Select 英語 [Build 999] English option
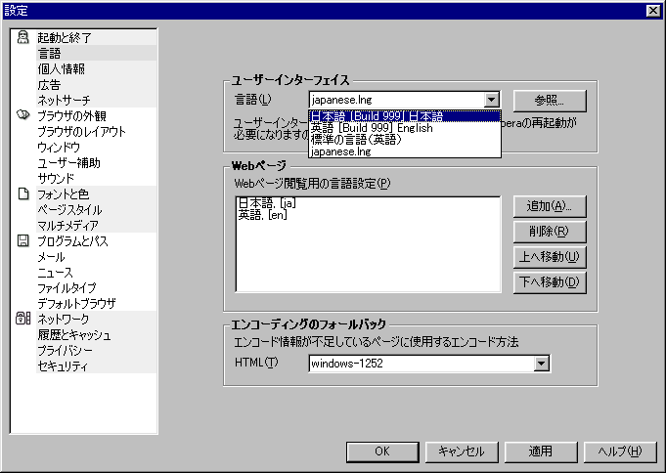 tap(371, 128)
